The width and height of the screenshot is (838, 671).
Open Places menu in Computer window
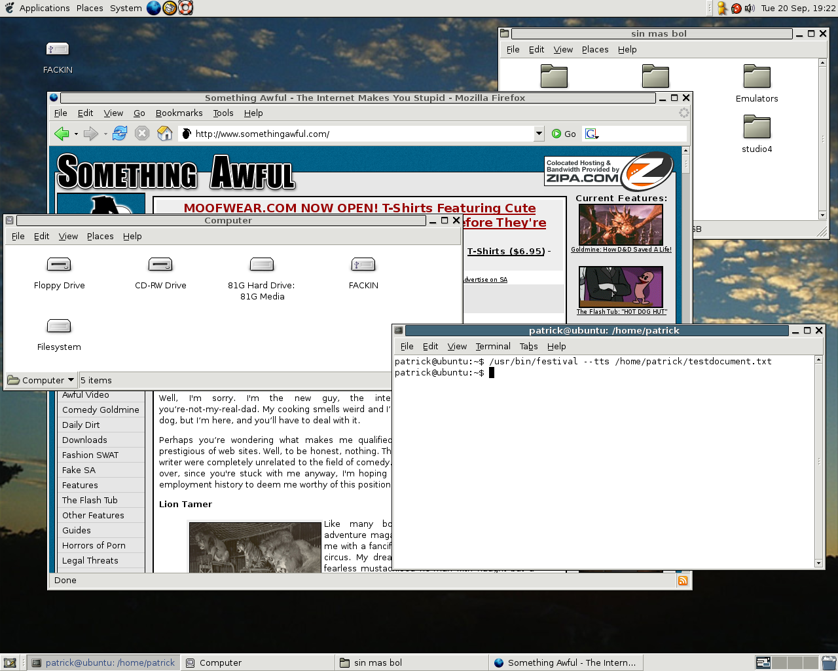pos(100,237)
